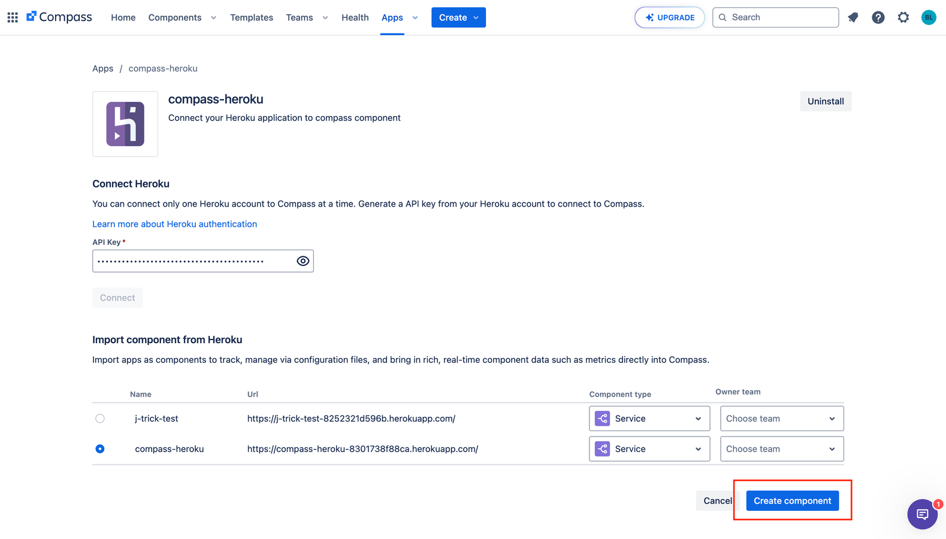Open the help question mark icon
This screenshot has width=946, height=539.
tap(878, 17)
